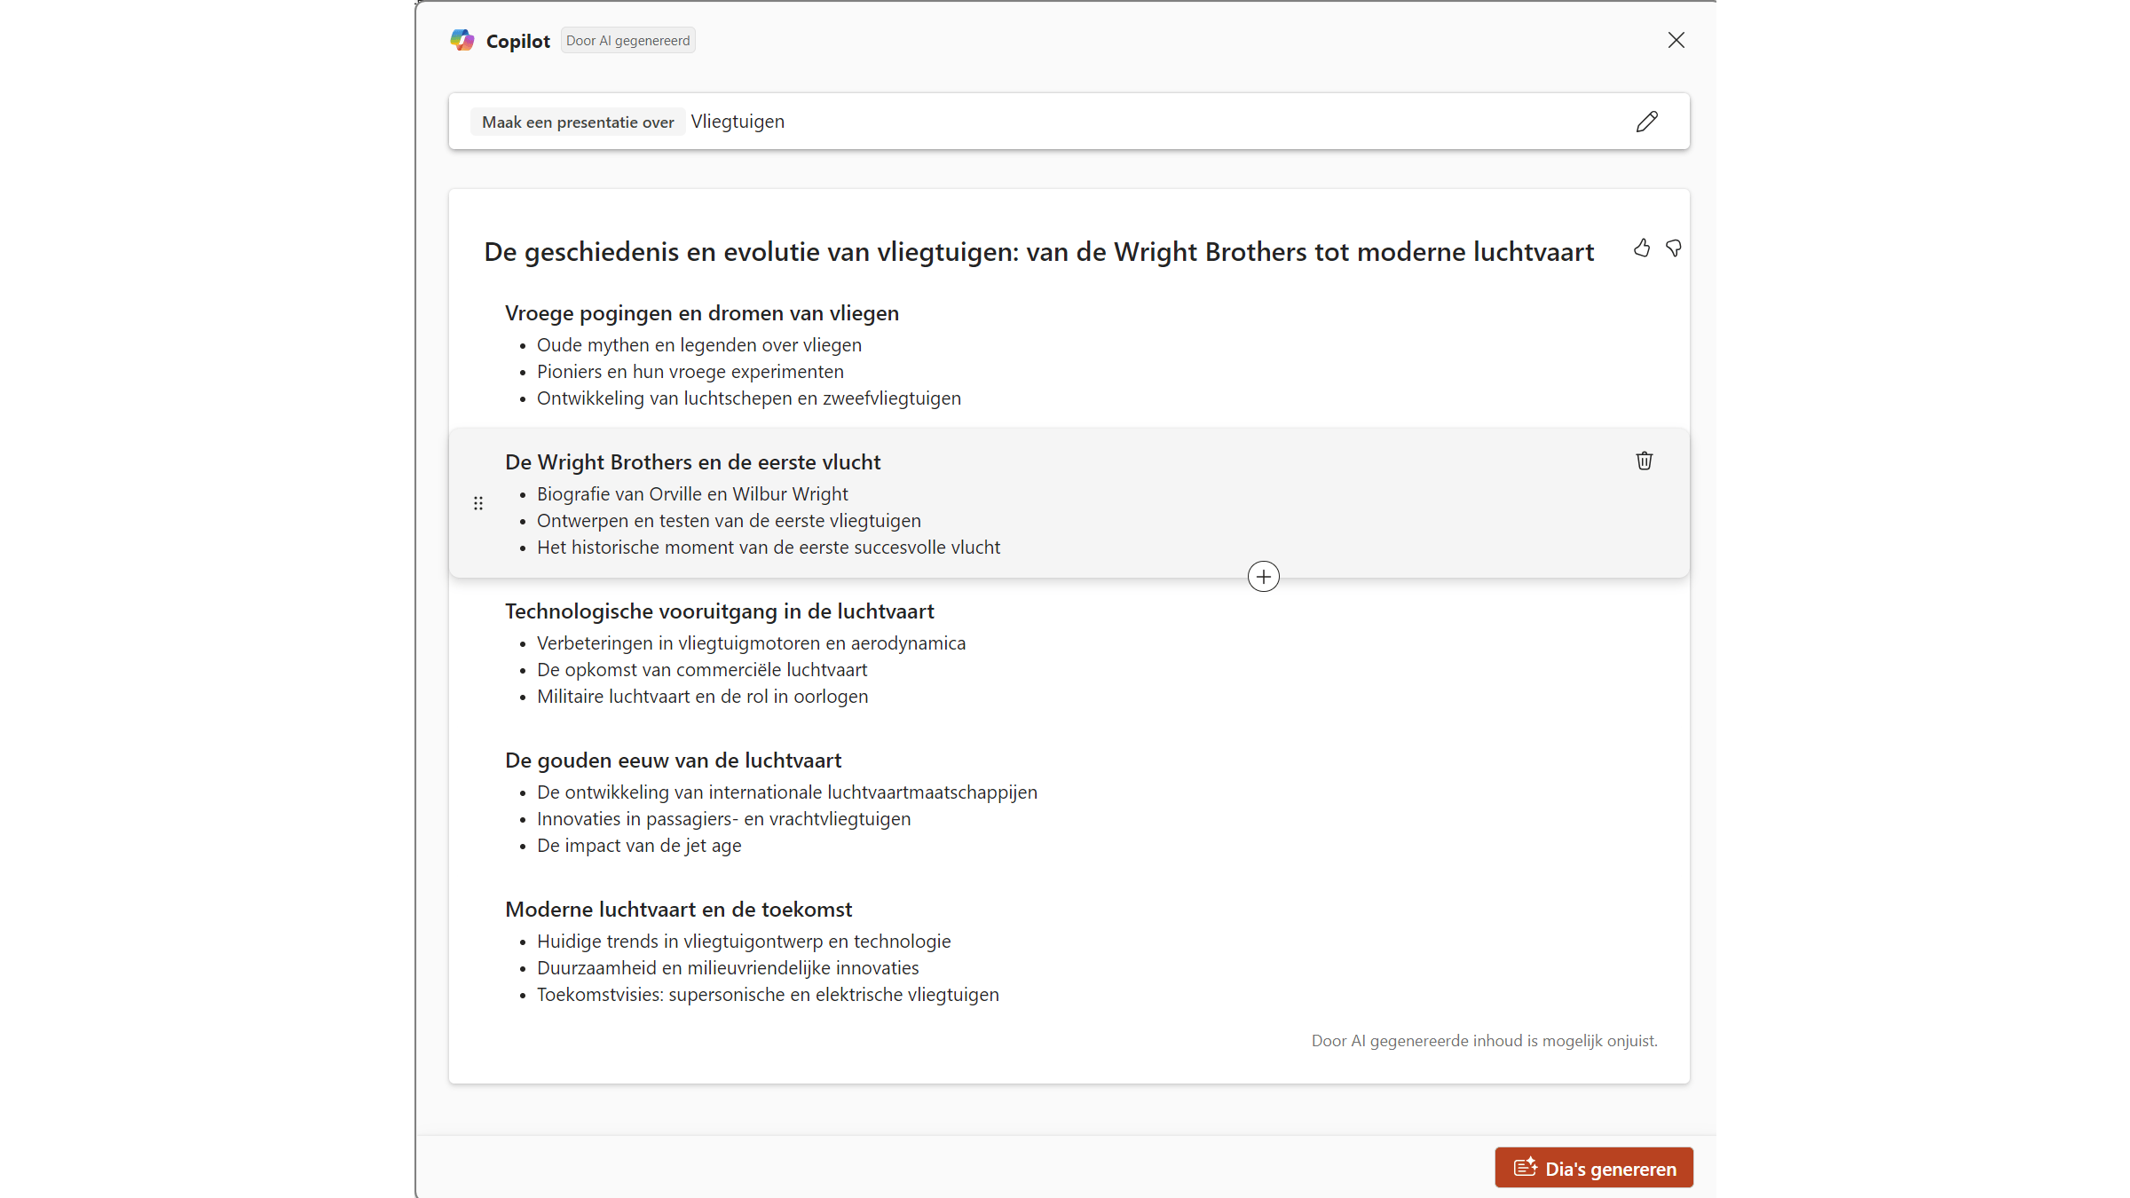Viewport: 2130px width, 1198px height.
Task: Click the plus icon to add a section
Action: pyautogui.click(x=1263, y=577)
